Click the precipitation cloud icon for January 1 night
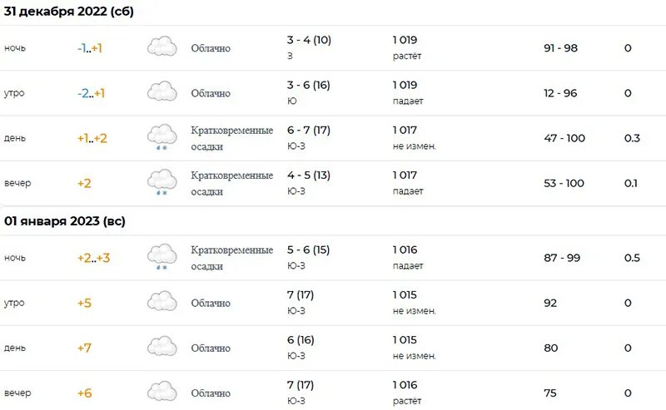The width and height of the screenshot is (666, 410). coord(162,257)
